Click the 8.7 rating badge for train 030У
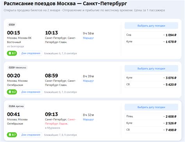This screenshot has width=185, height=142. tap(12, 53)
